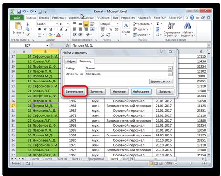Open the font size 11 dropdown
Image resolution: width=221 pixels, height=176 pixels.
pos(68,24)
